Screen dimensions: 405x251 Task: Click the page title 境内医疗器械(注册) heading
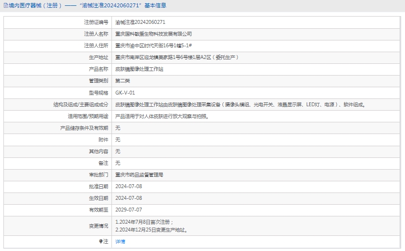coord(88,6)
